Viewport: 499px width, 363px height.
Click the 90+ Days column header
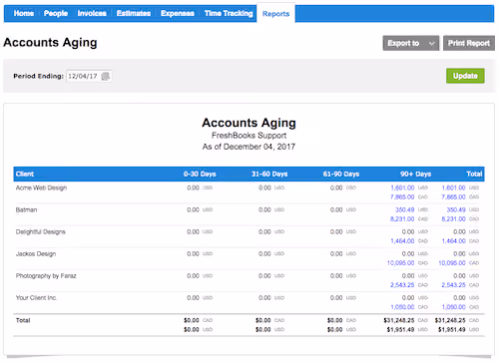click(x=415, y=174)
